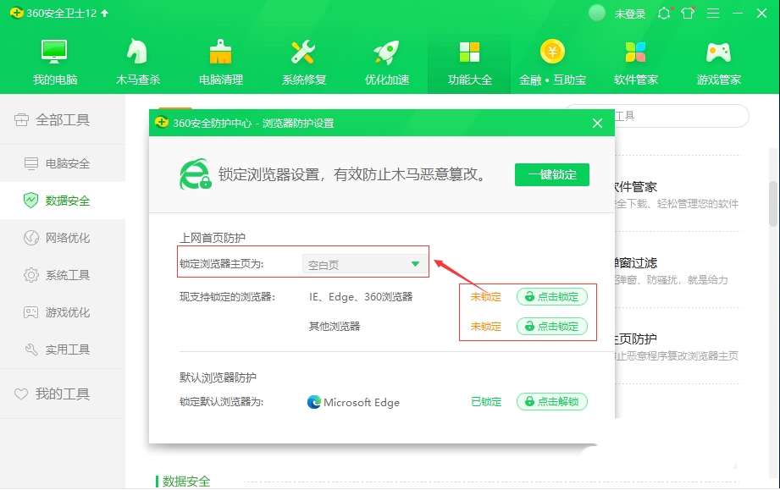Screen dimensions: 780x490
Task: Click 点击锁定 for 其他浏览器
Action: tap(552, 326)
